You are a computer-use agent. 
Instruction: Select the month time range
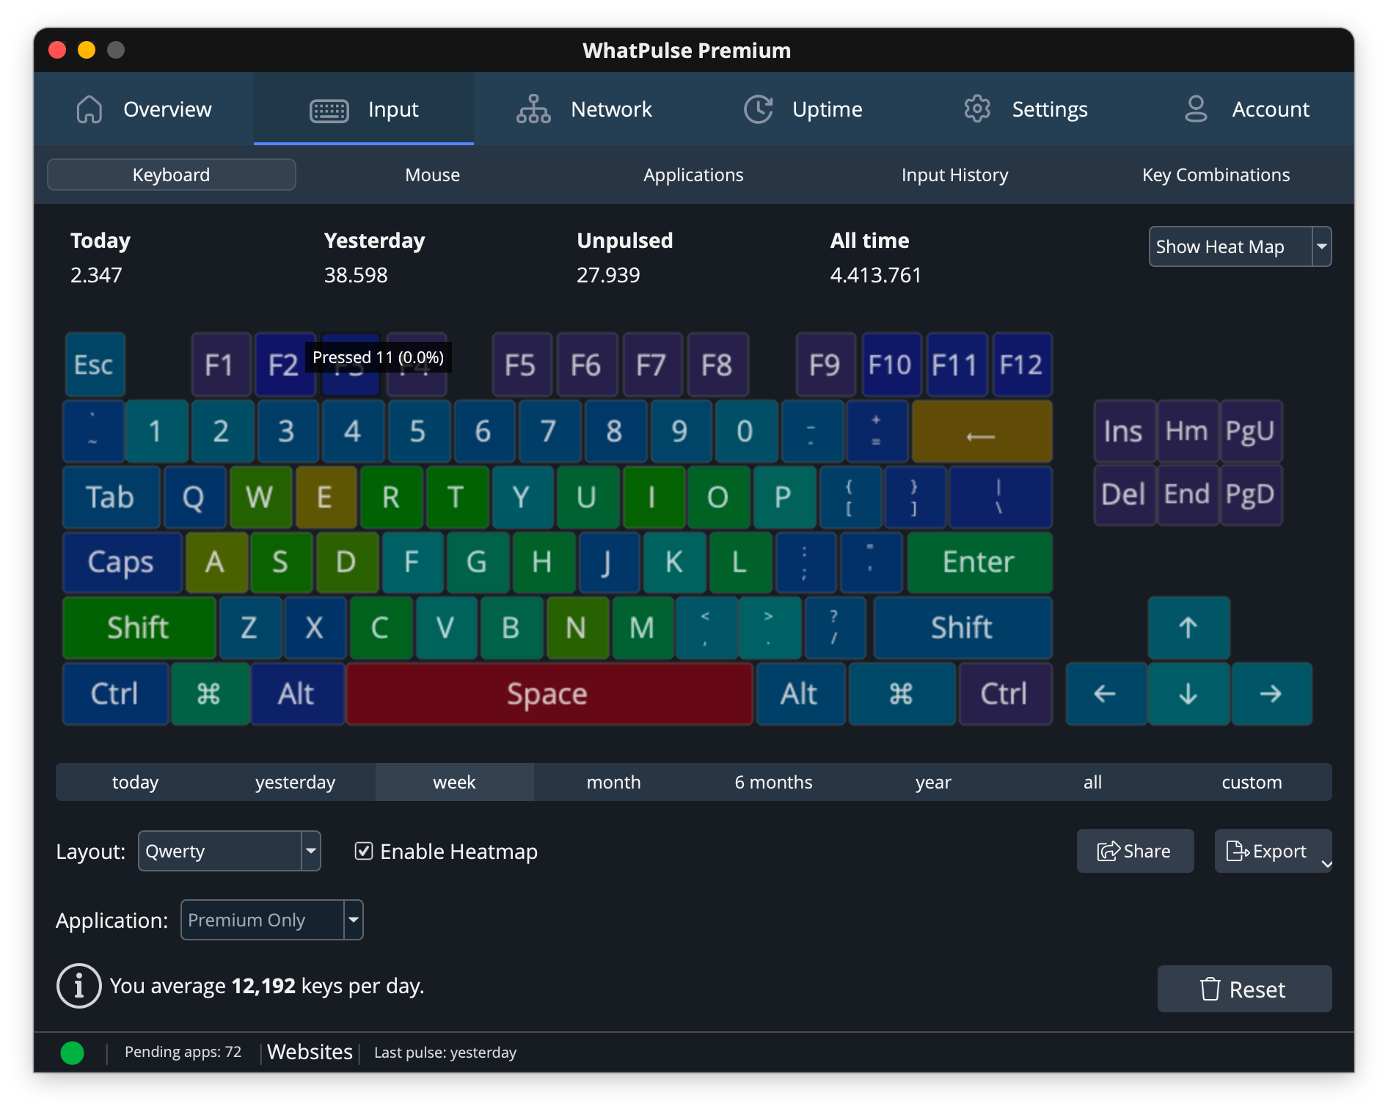[x=613, y=782]
